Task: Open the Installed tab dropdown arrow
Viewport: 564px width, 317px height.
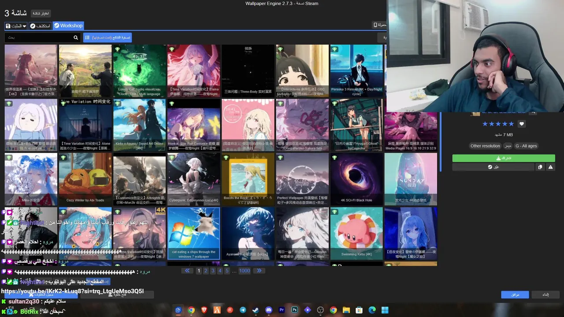Action: click(x=24, y=26)
